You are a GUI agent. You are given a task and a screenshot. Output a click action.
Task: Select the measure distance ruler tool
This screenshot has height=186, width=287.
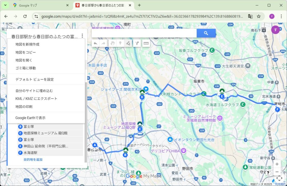146,43
